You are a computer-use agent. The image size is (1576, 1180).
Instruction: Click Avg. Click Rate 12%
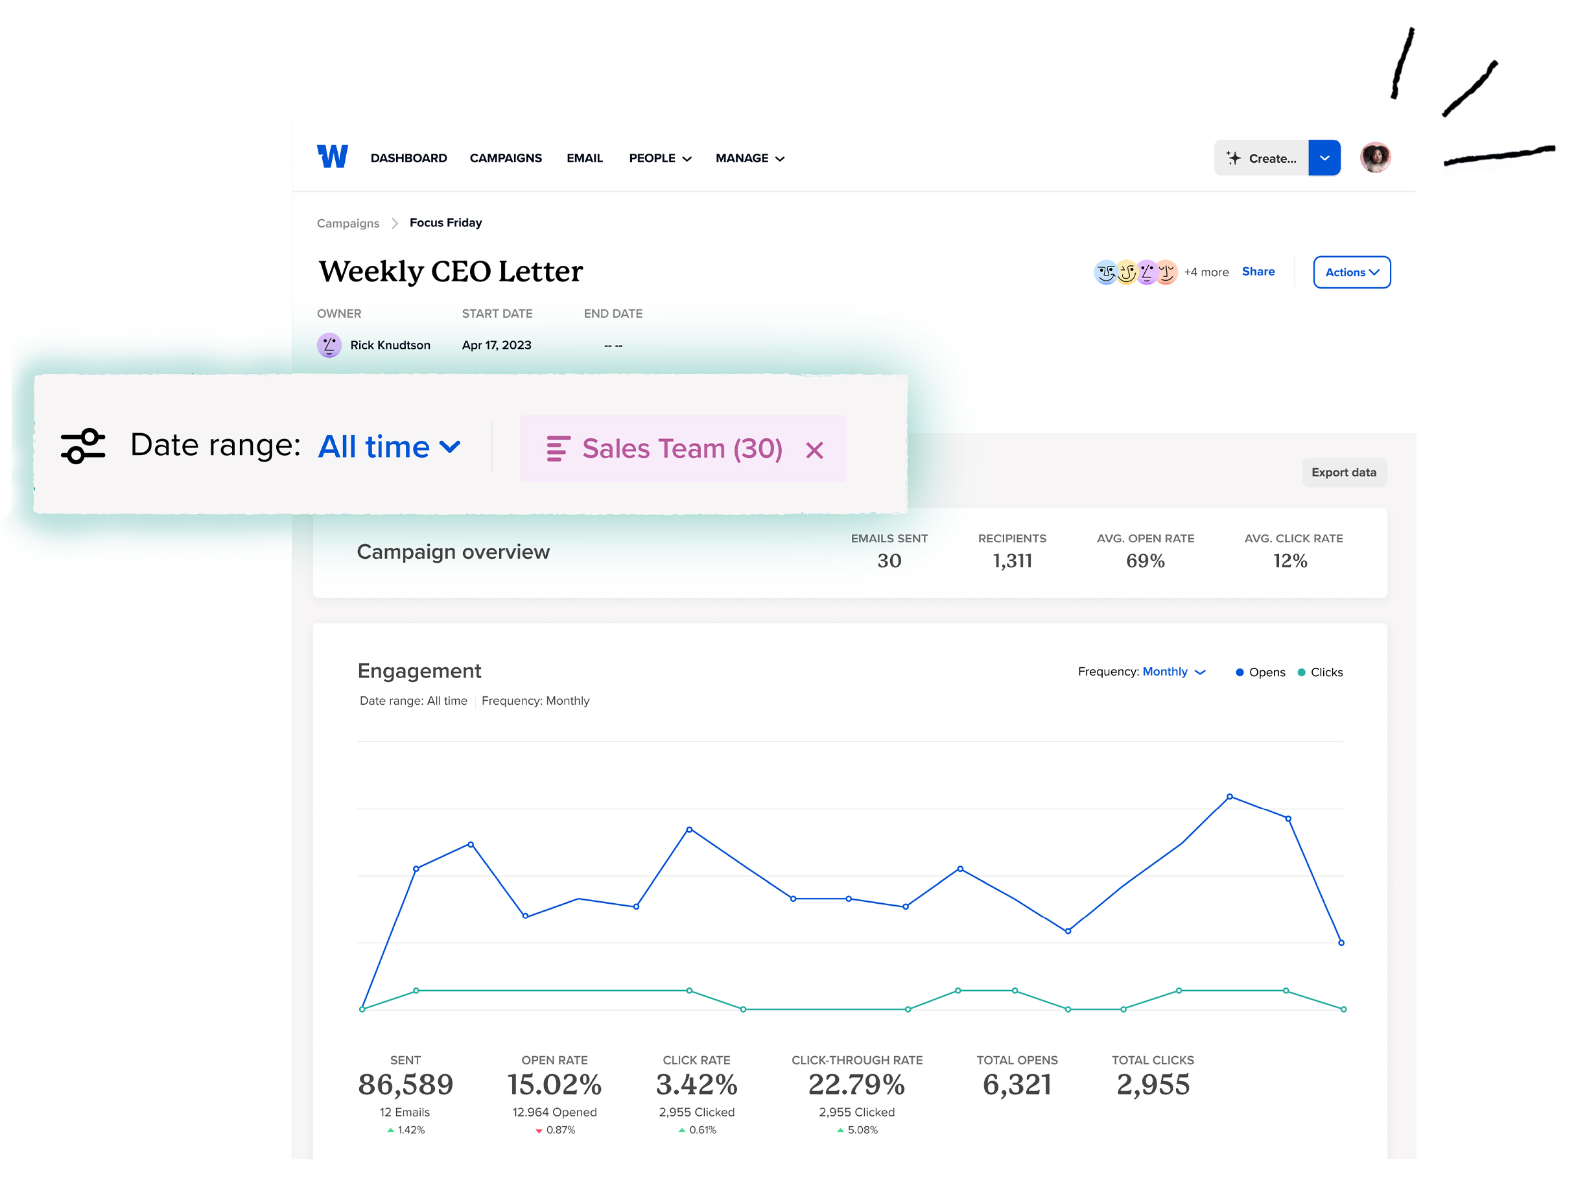(x=1290, y=561)
